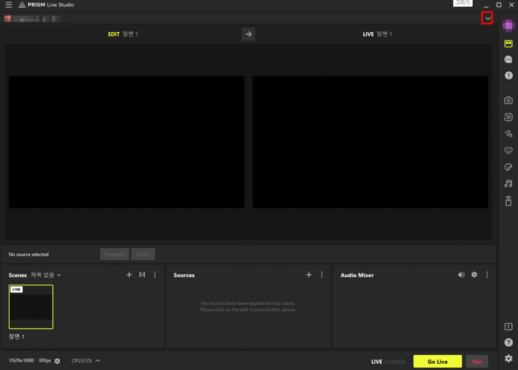Toggle the studio mode layout icon
This screenshot has width=518, height=370.
[x=508, y=43]
